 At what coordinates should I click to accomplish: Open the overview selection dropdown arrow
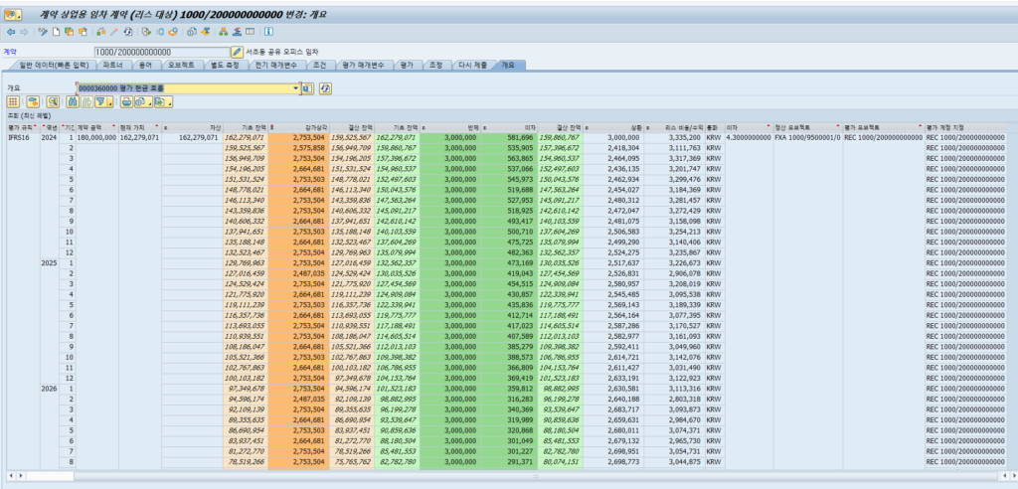(296, 88)
